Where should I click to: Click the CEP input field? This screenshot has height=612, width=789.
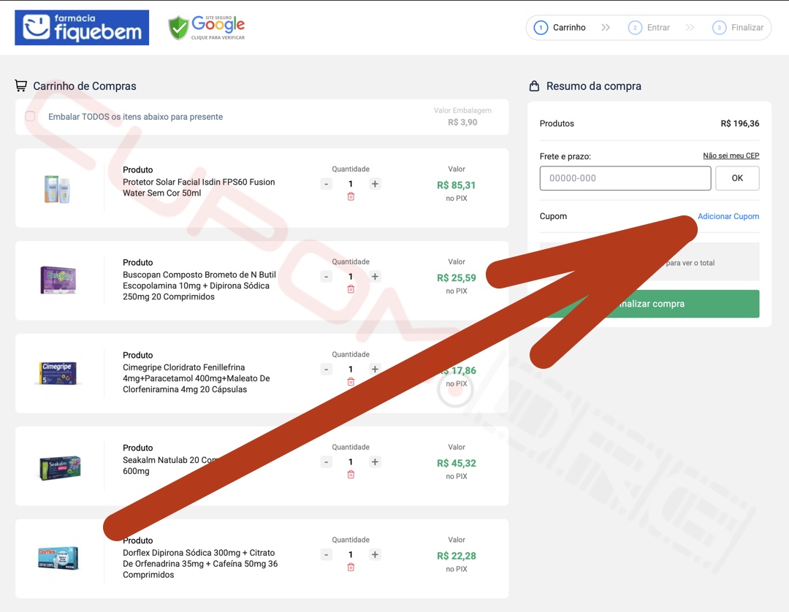(625, 178)
